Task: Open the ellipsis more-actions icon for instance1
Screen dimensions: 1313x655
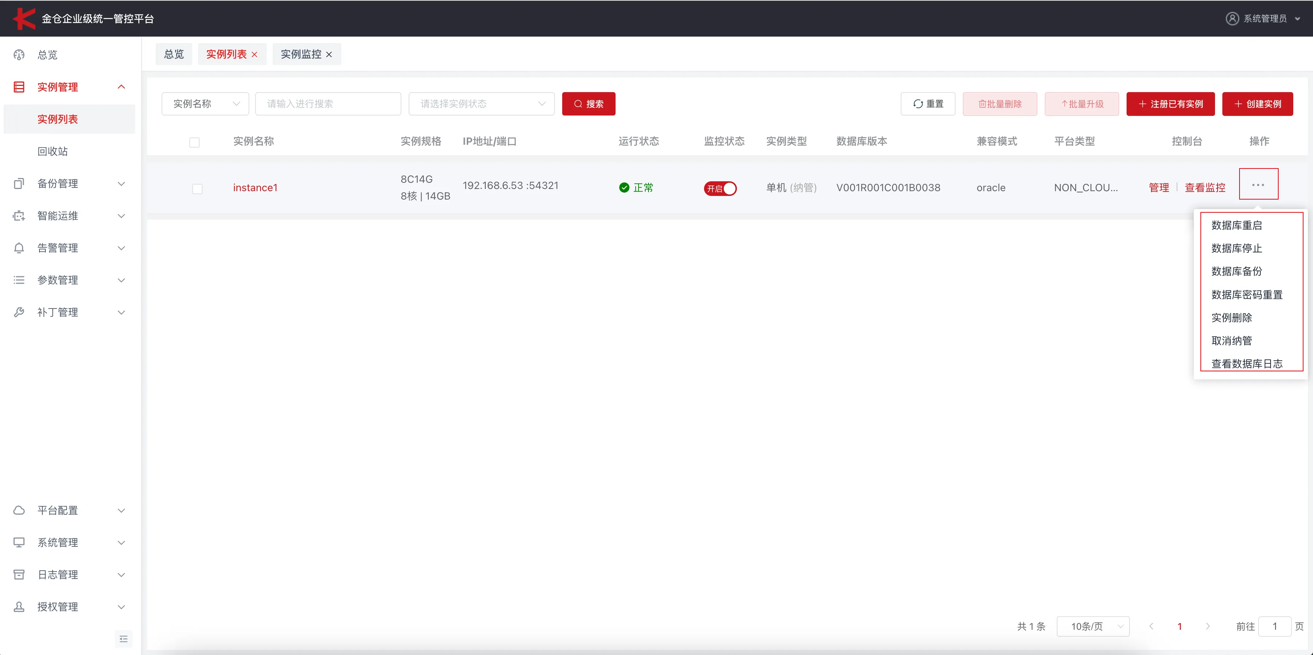Action: tap(1259, 184)
